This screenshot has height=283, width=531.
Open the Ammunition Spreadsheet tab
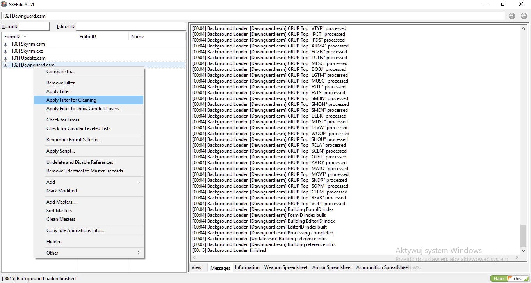[x=383, y=267]
